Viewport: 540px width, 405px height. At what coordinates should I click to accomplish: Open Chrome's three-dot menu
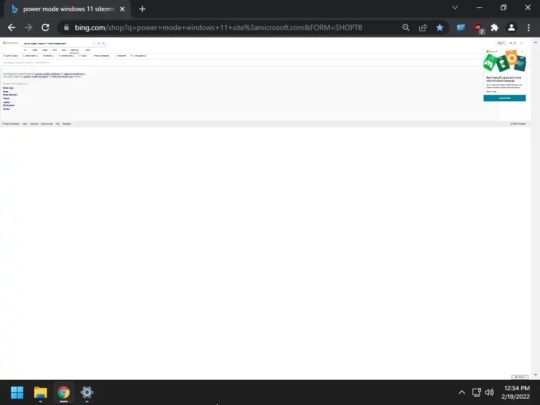click(528, 27)
